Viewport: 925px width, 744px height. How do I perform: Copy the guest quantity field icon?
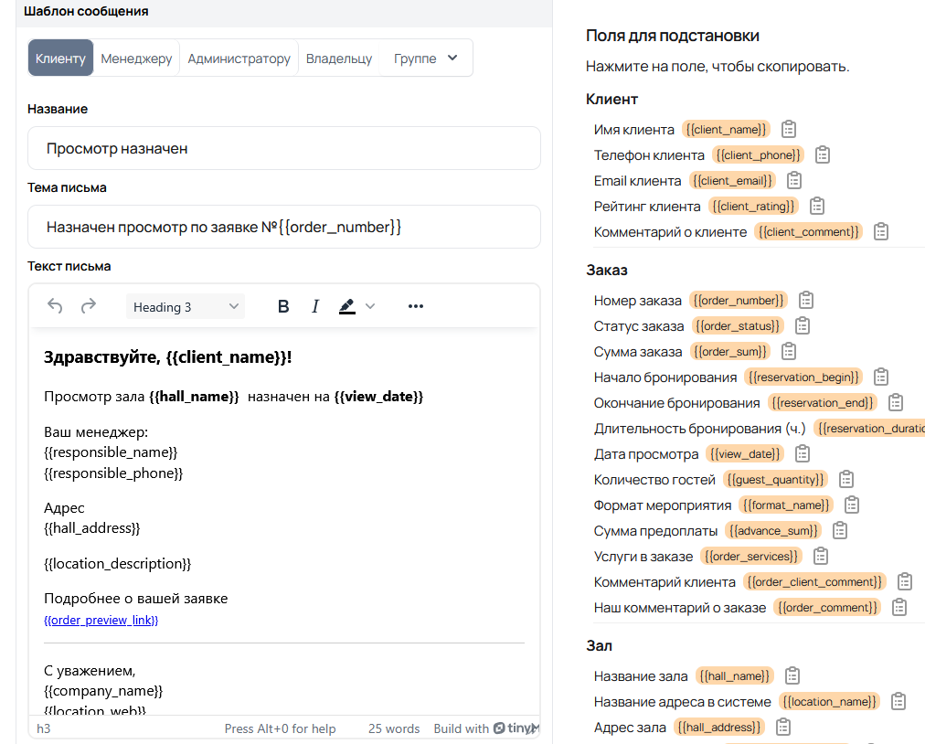(x=846, y=479)
